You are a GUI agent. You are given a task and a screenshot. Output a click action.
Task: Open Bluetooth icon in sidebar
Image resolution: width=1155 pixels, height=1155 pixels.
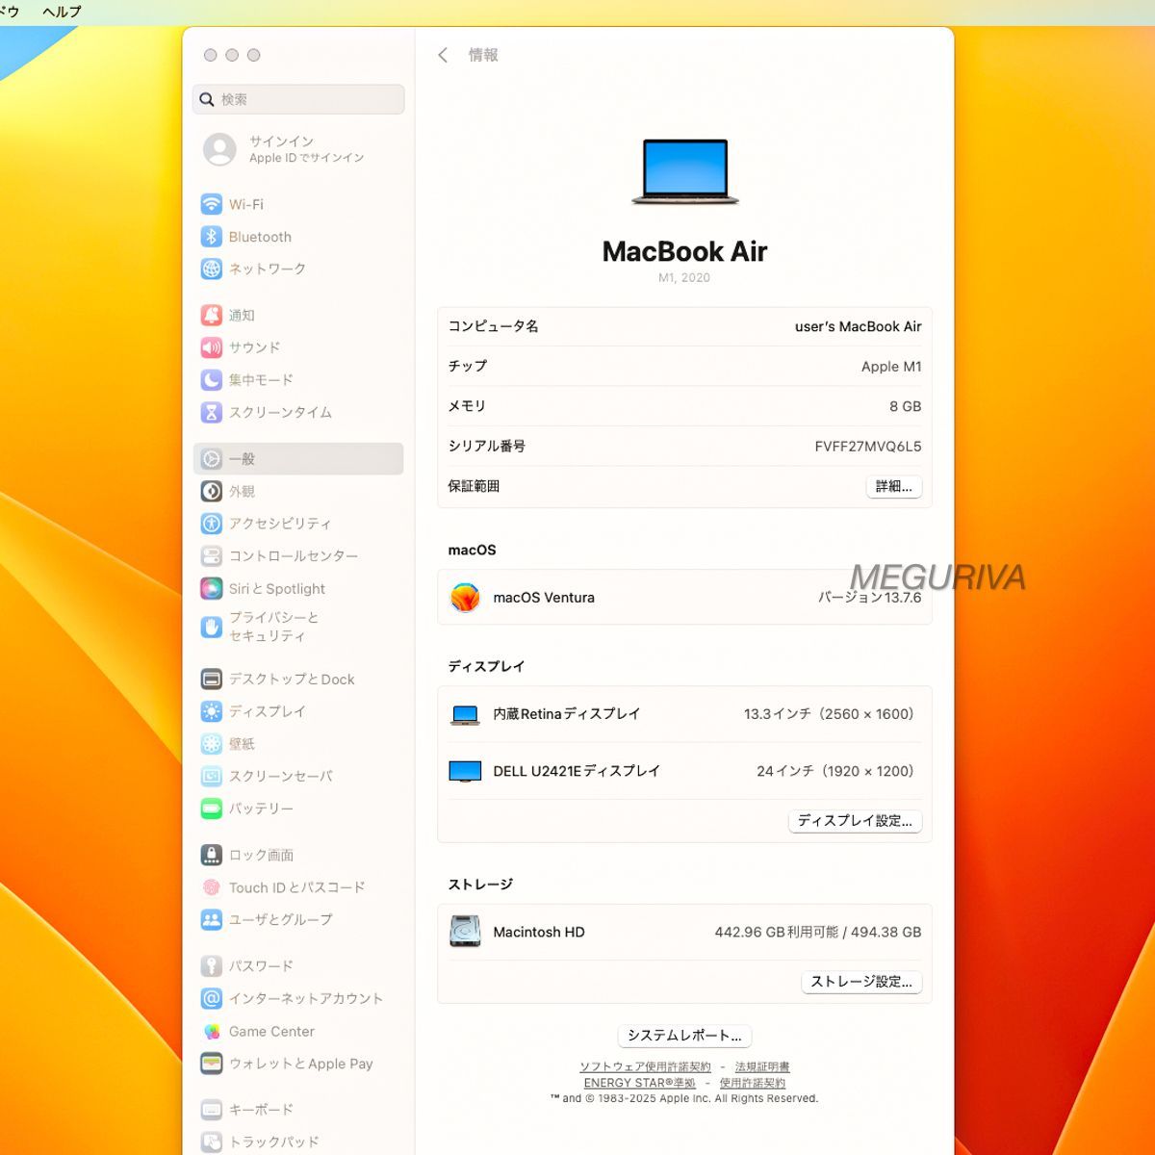point(211,237)
